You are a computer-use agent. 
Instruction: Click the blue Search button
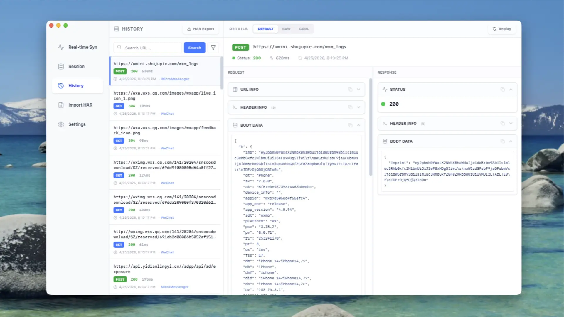coord(194,48)
